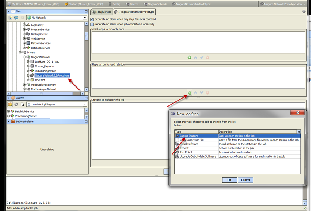
Task: Click the table options icon in New Job Step list
Action: 299,132
